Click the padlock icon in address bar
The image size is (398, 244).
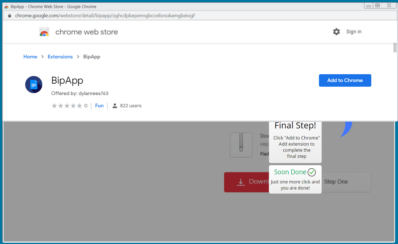tap(9, 16)
